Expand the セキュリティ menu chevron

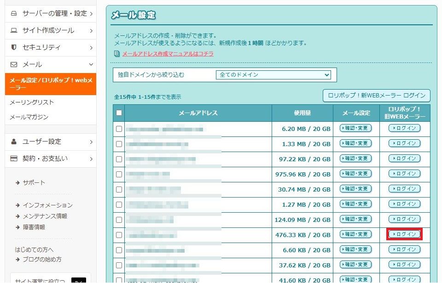pyautogui.click(x=91, y=47)
